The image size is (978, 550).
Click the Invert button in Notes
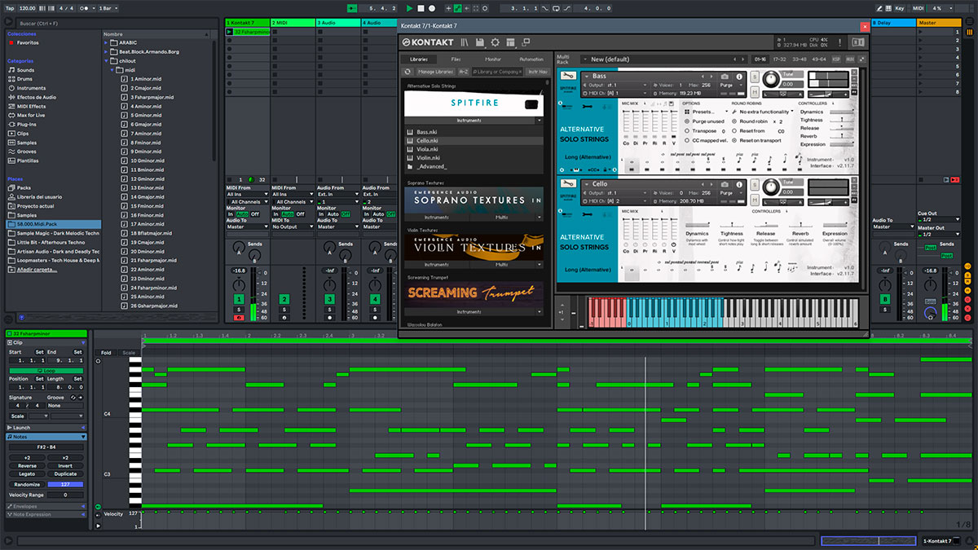point(65,466)
